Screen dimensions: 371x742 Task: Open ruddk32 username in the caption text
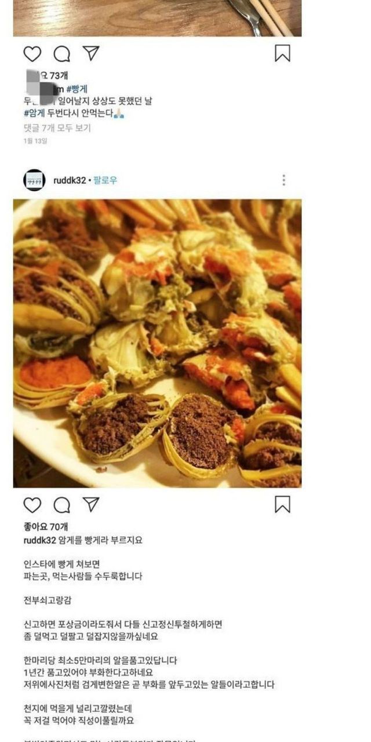point(39,540)
